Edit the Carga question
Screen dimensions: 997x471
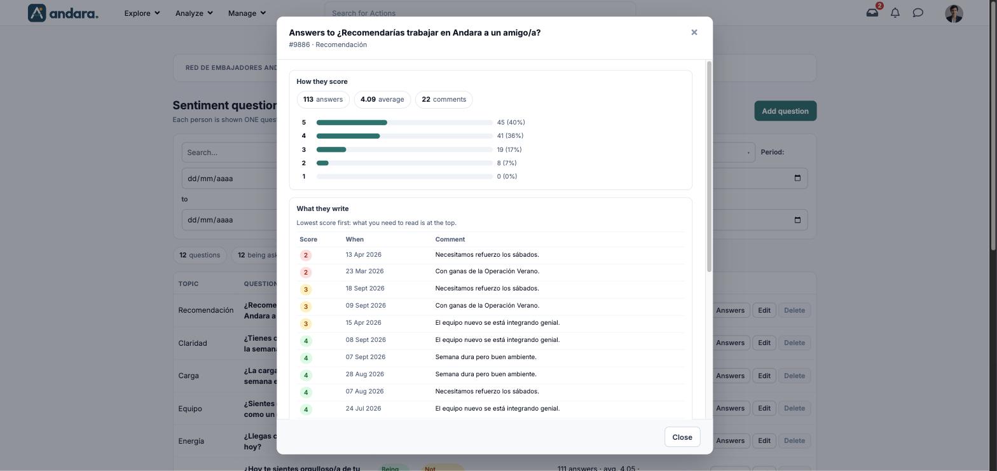point(764,376)
